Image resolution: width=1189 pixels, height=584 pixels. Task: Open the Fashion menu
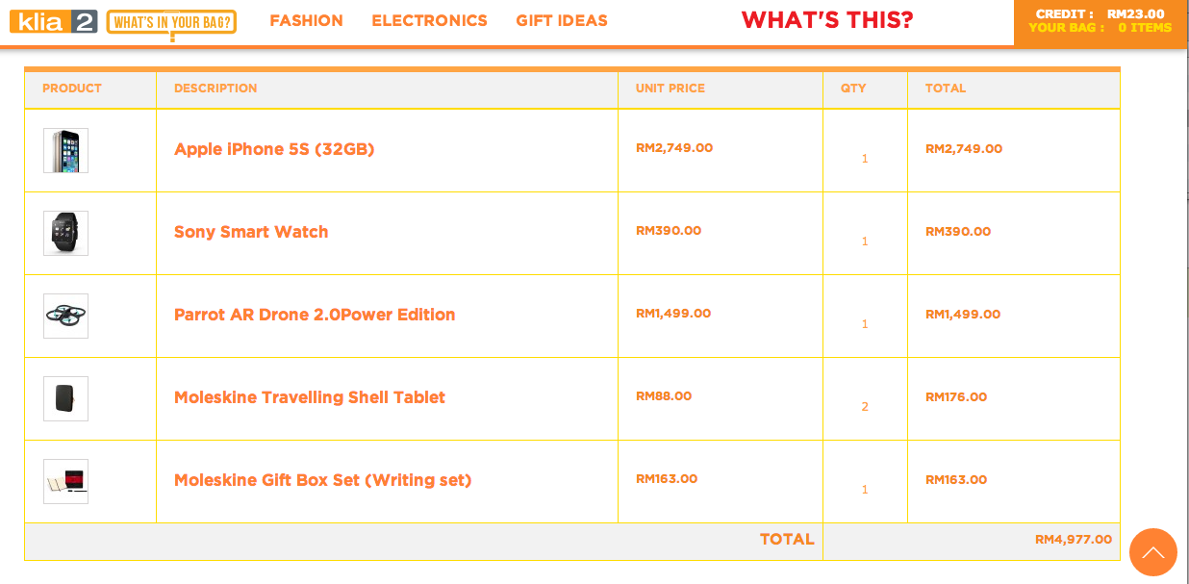tap(306, 20)
